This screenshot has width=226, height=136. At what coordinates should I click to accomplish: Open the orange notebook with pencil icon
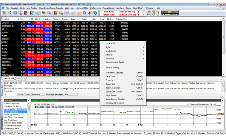point(56,13)
